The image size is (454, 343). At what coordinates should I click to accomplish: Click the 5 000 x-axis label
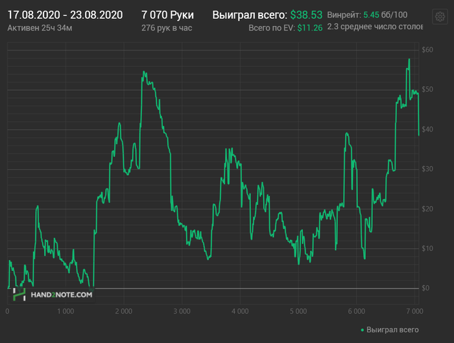click(298, 311)
